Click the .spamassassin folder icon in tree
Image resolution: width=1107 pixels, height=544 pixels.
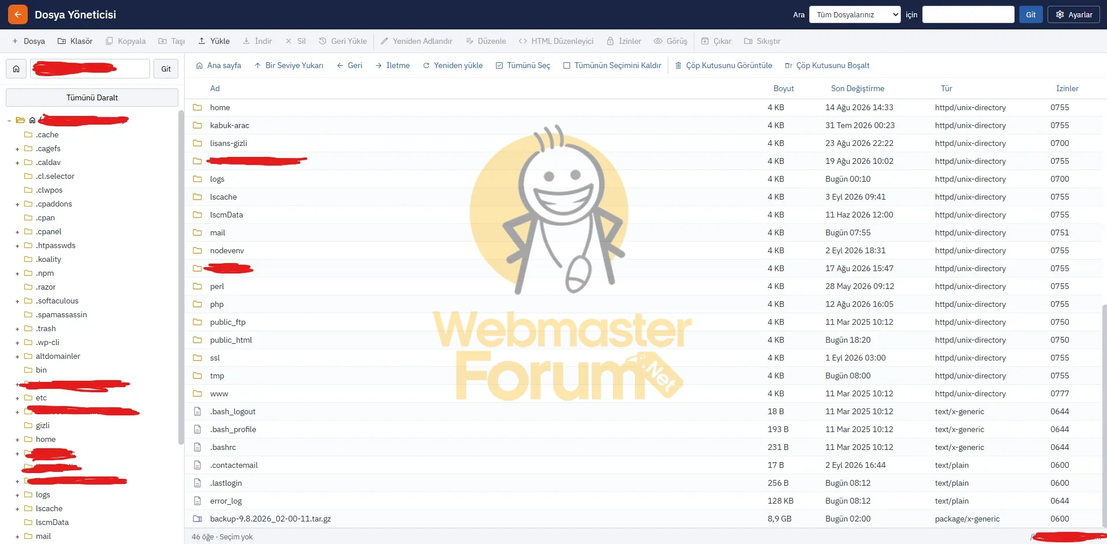pos(28,314)
